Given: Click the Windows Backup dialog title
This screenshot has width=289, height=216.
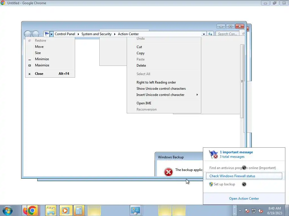Looking at the screenshot, I should click(171, 157).
